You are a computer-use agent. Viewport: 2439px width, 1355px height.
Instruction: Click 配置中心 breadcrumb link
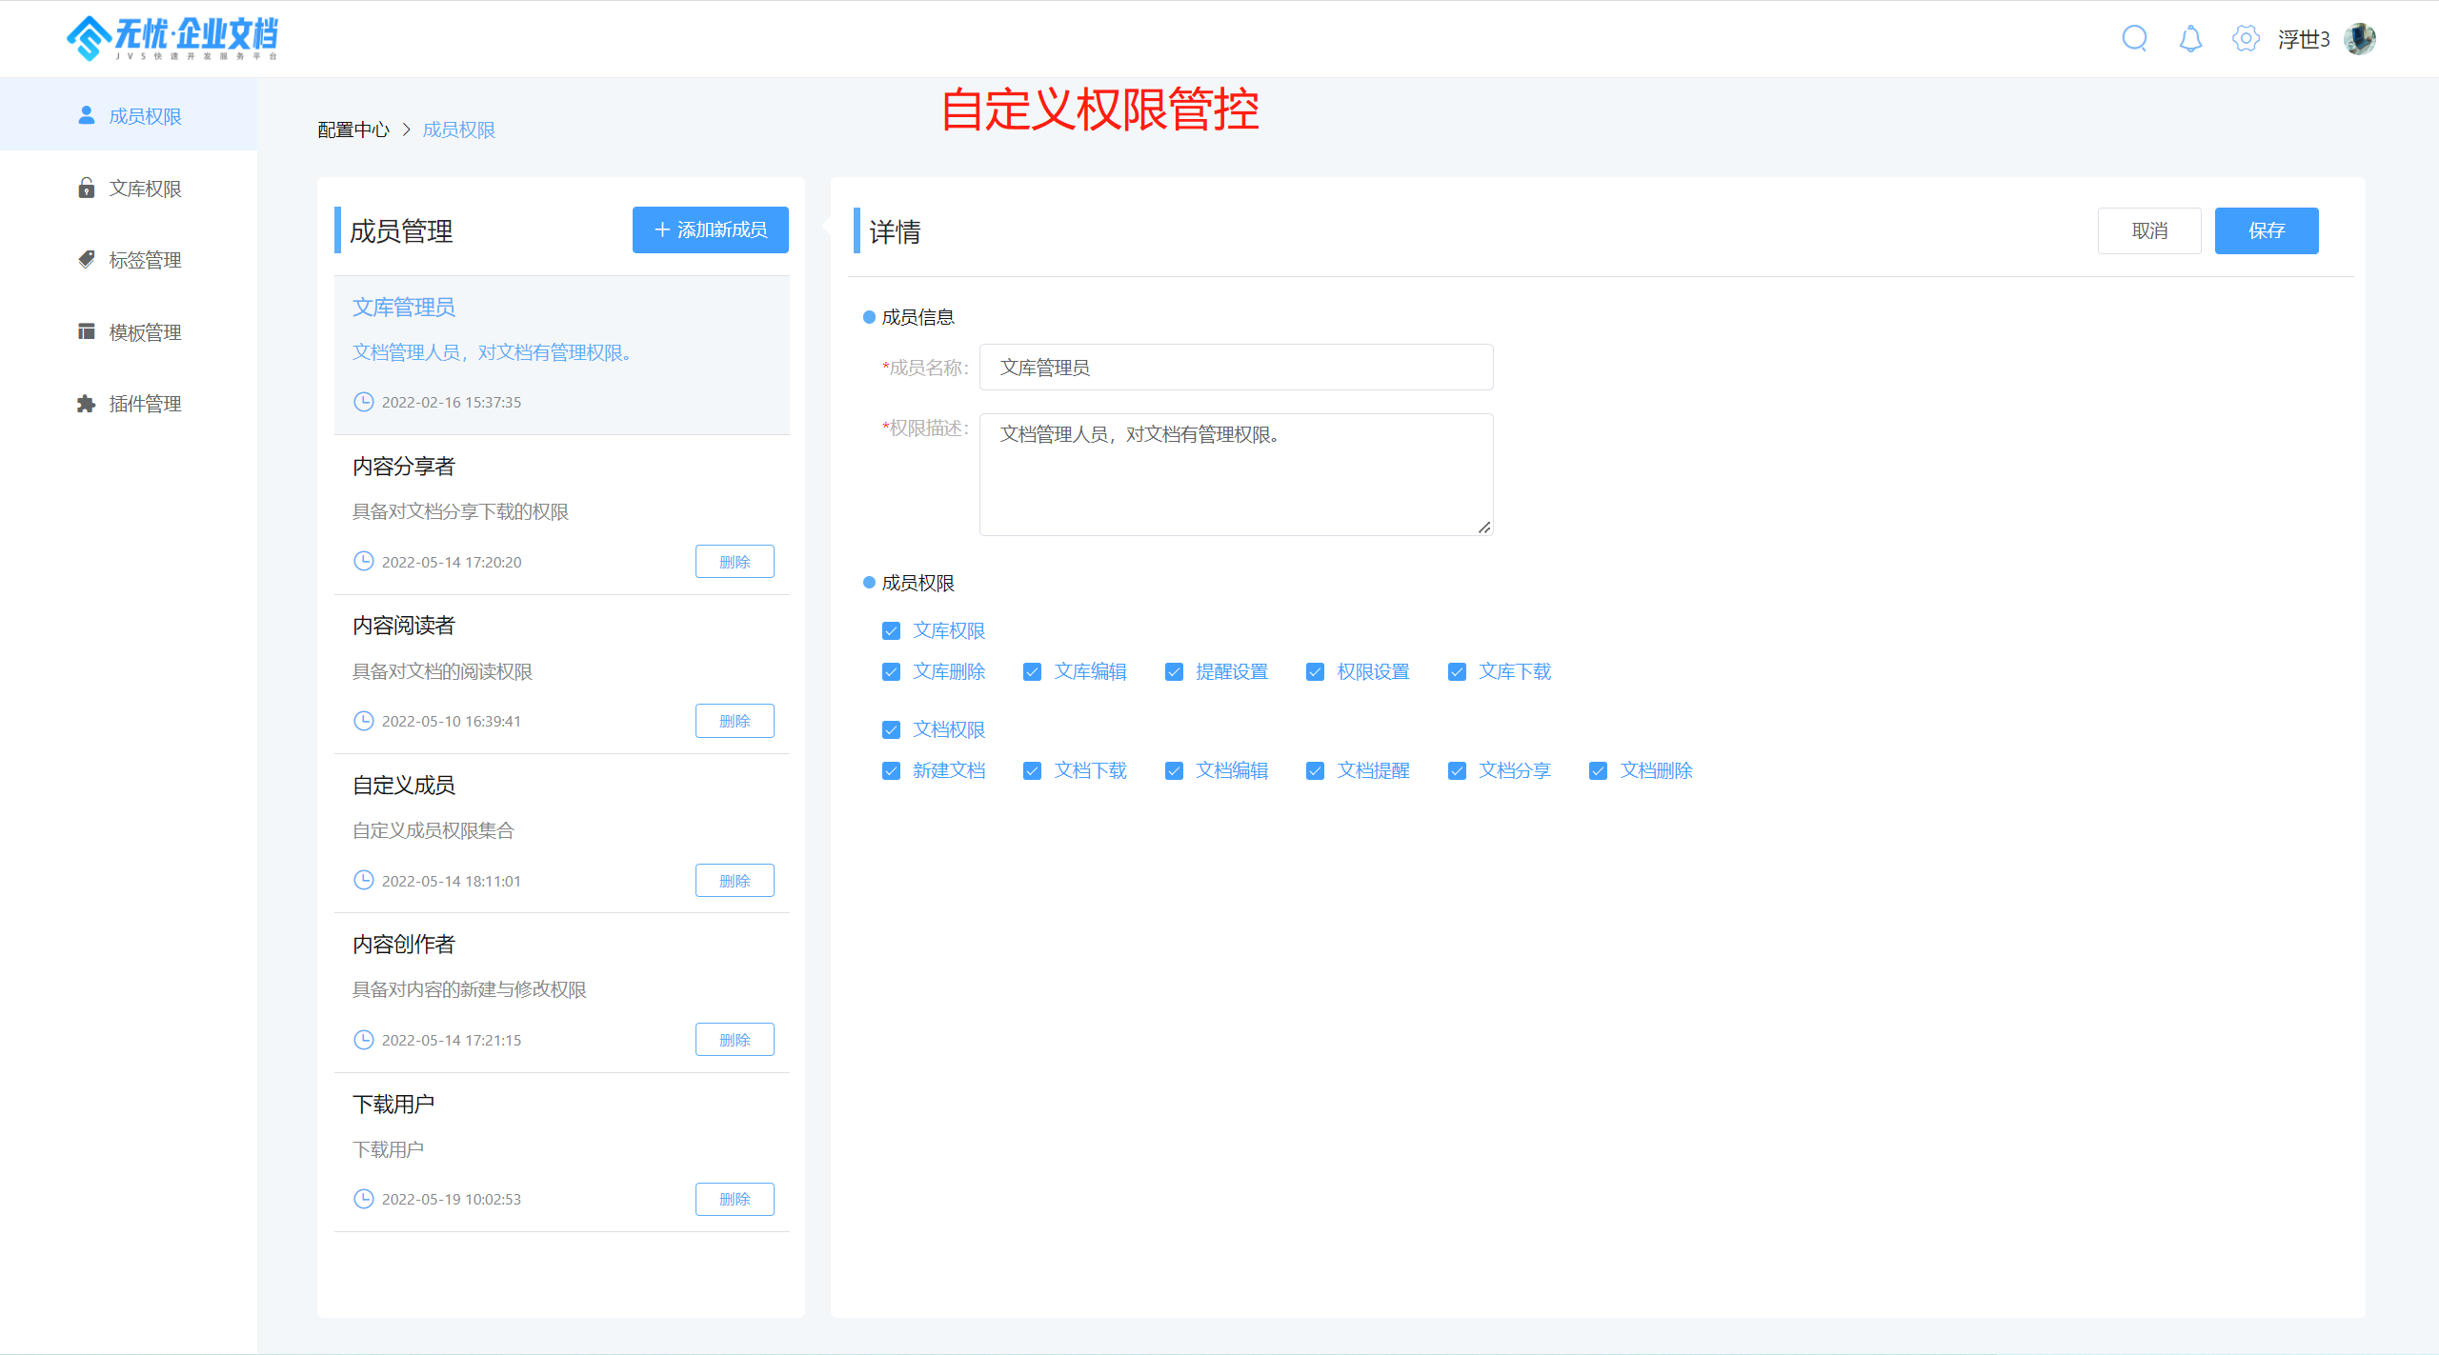(353, 130)
